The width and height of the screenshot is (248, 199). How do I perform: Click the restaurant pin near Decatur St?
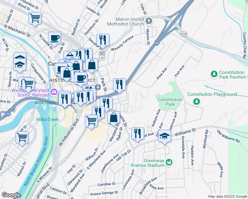103,40
